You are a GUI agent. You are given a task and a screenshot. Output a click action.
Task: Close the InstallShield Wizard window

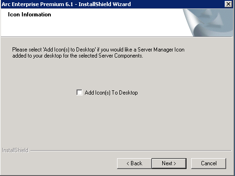[x=228, y=4]
